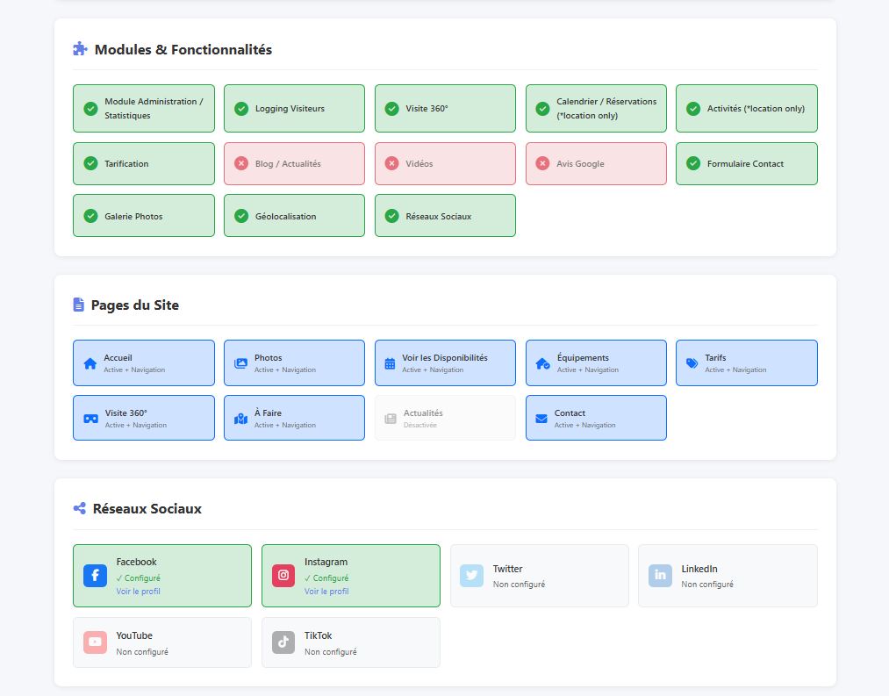
Task: Click the share icon beside Réseaux Sociaux
Action: (x=79, y=509)
